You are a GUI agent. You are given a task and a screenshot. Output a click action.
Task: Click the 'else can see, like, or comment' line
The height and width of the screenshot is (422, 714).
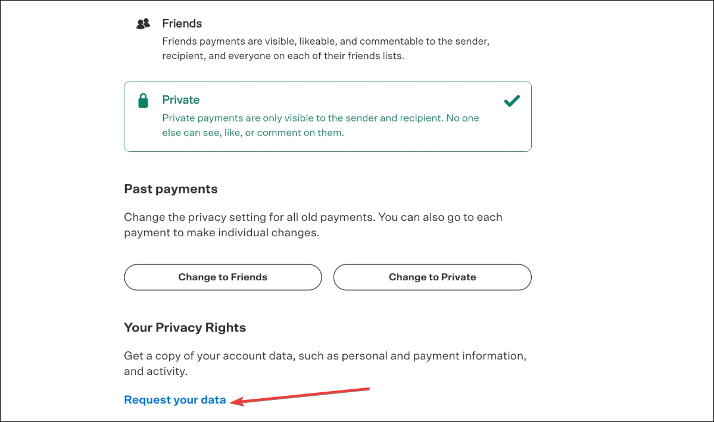253,133
